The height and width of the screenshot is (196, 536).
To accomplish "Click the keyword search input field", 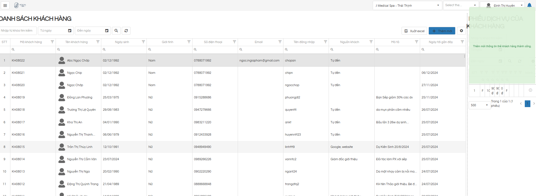I will click(18, 31).
